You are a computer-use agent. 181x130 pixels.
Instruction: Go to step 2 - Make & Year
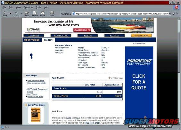[61, 36]
